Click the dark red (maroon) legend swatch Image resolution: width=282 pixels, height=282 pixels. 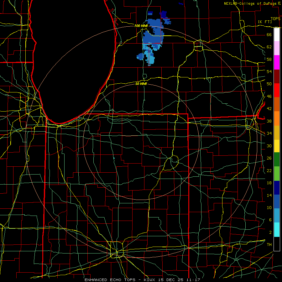277,76
